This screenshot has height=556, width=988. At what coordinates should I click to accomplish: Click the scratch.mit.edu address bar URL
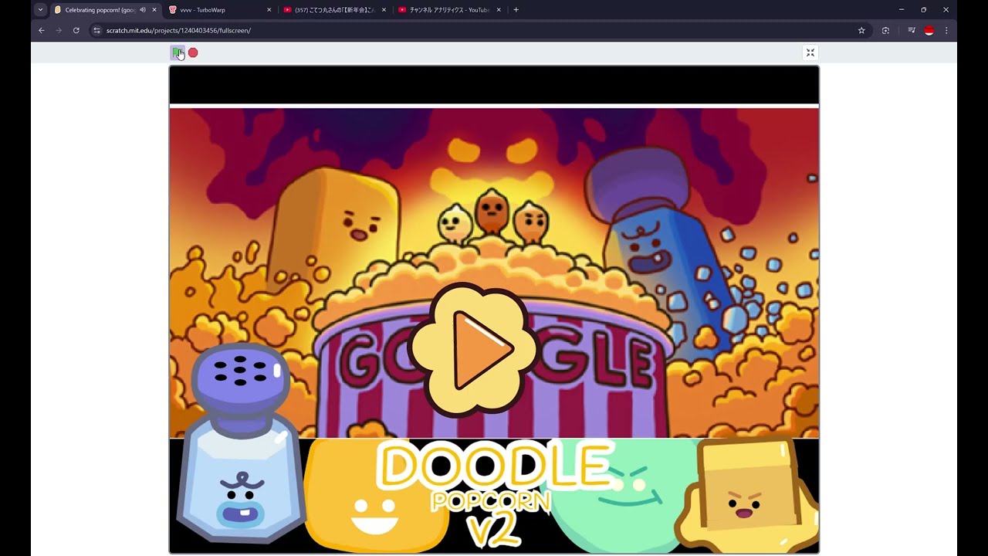tap(178, 30)
